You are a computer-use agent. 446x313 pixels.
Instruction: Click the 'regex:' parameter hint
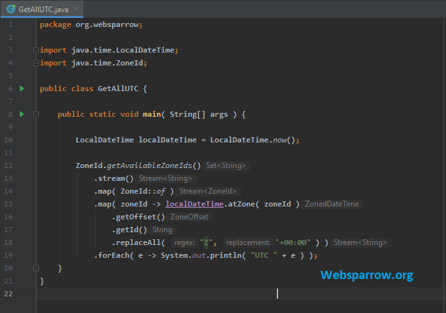(x=185, y=242)
